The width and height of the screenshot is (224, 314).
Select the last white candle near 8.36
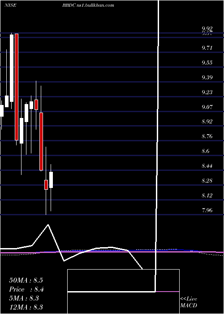click(51, 180)
